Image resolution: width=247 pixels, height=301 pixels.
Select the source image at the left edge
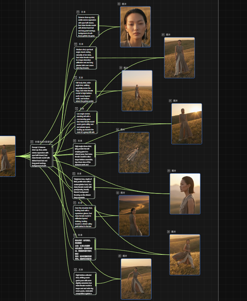(x=7, y=156)
